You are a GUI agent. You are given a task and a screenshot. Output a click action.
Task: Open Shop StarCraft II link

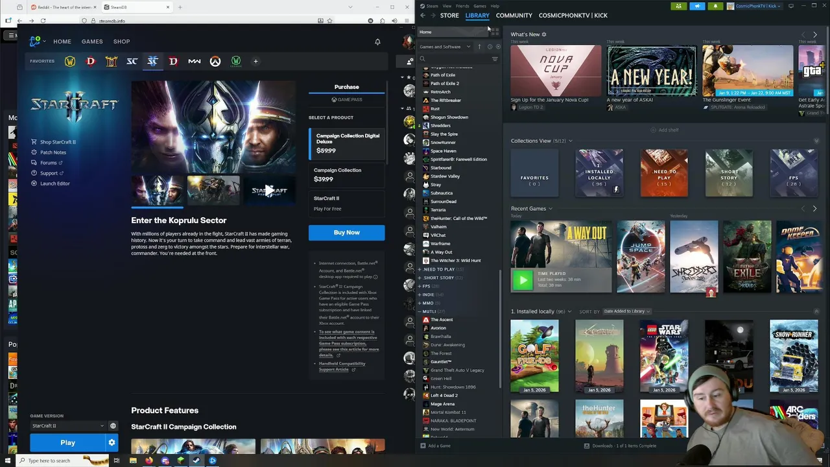tap(58, 142)
